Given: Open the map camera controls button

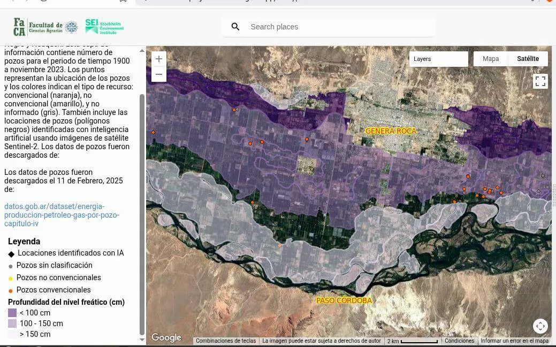Looking at the screenshot, I should [540, 326].
